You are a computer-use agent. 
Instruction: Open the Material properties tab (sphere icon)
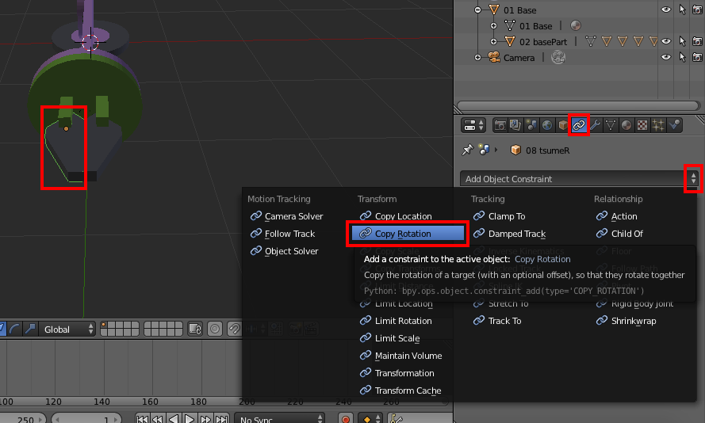(x=626, y=125)
